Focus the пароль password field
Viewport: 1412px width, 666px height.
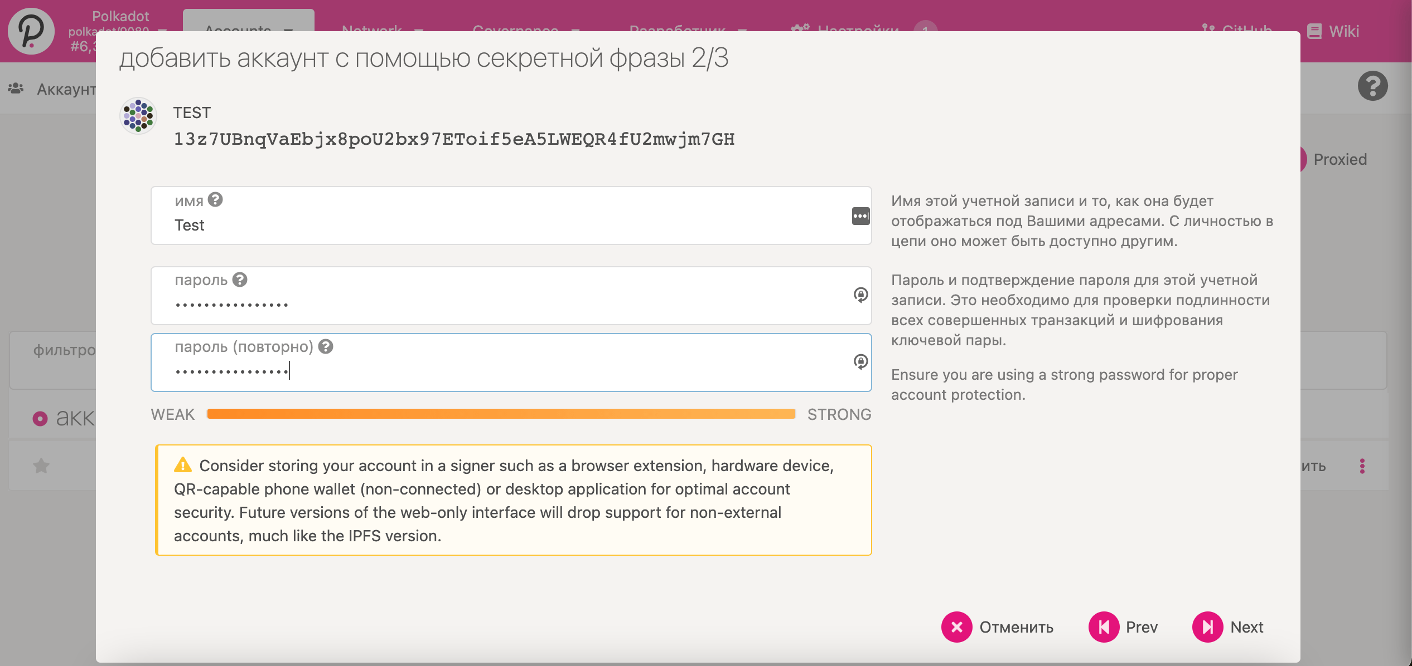tap(502, 304)
